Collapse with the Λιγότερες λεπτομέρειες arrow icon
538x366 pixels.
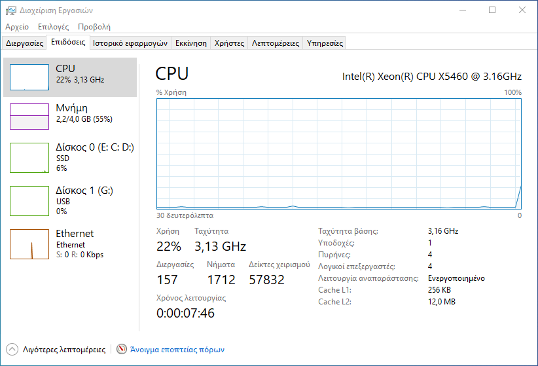12,350
